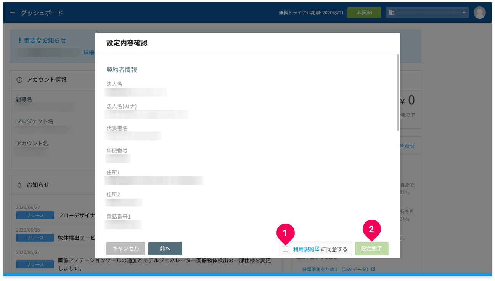Screen dimensions: 495x281
Task: Expand the organization dropdown arrow
Action: (x=464, y=13)
